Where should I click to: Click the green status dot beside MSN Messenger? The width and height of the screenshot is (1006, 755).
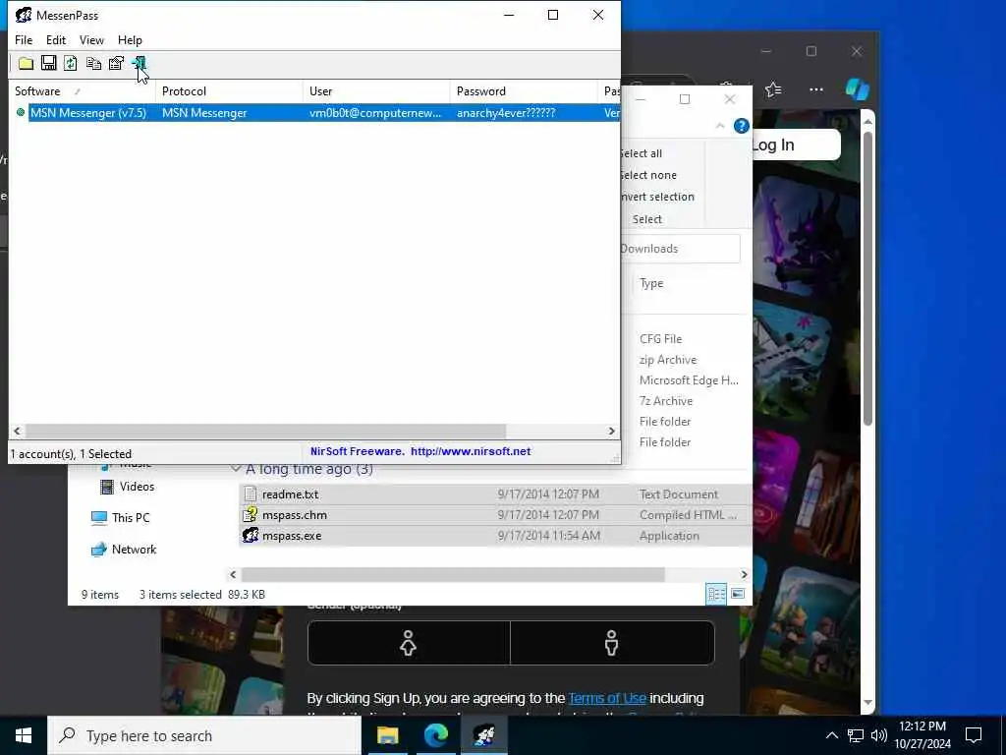click(21, 112)
